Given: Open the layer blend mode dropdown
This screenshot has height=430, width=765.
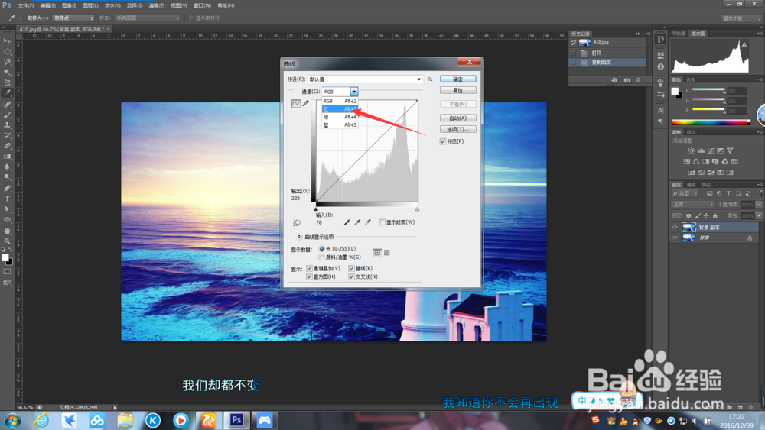Looking at the screenshot, I should (x=692, y=205).
